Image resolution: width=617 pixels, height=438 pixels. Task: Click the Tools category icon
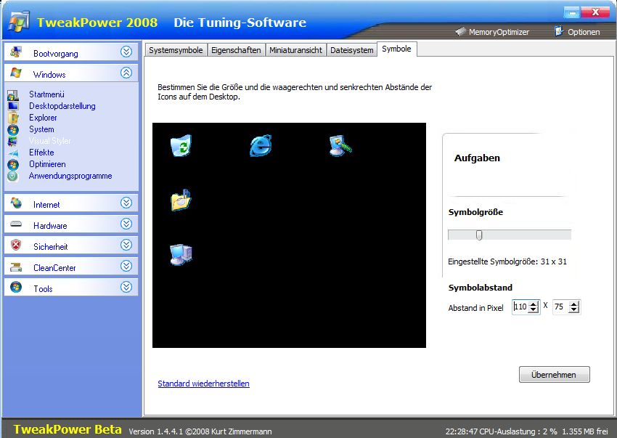click(x=16, y=287)
